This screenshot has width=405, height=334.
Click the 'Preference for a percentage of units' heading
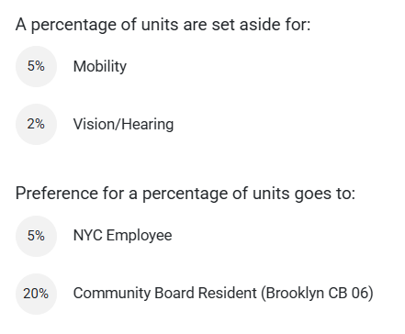(186, 194)
